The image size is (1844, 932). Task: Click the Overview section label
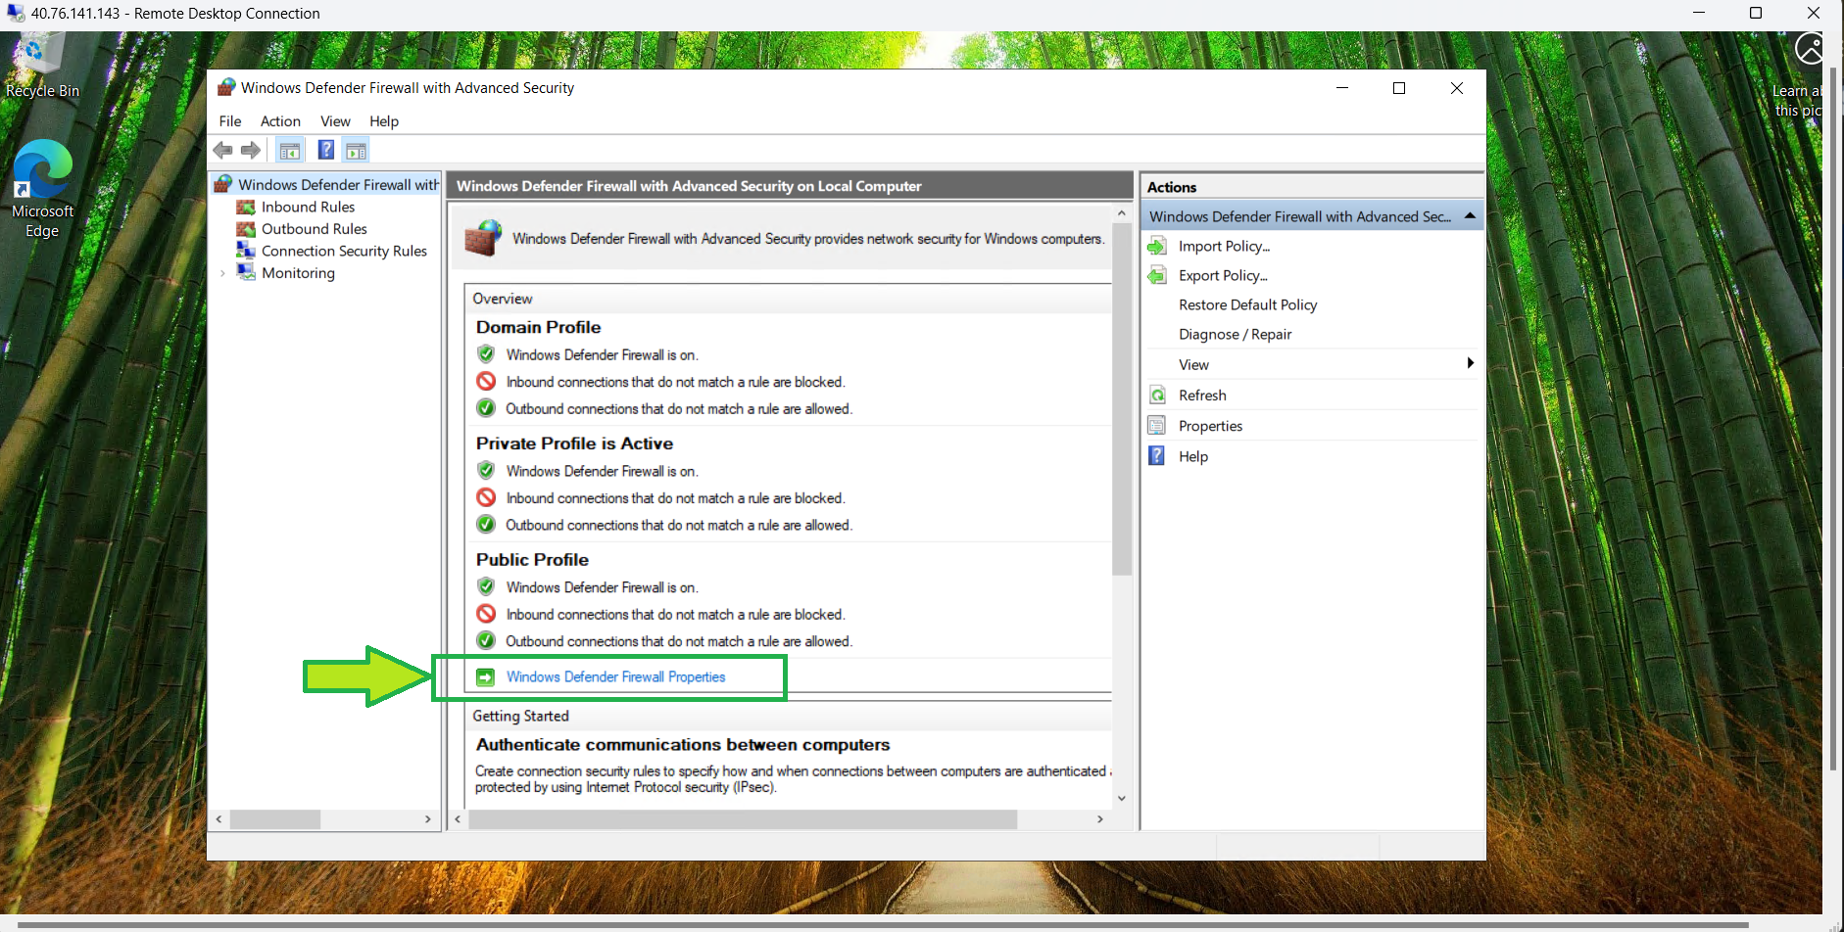tap(503, 299)
